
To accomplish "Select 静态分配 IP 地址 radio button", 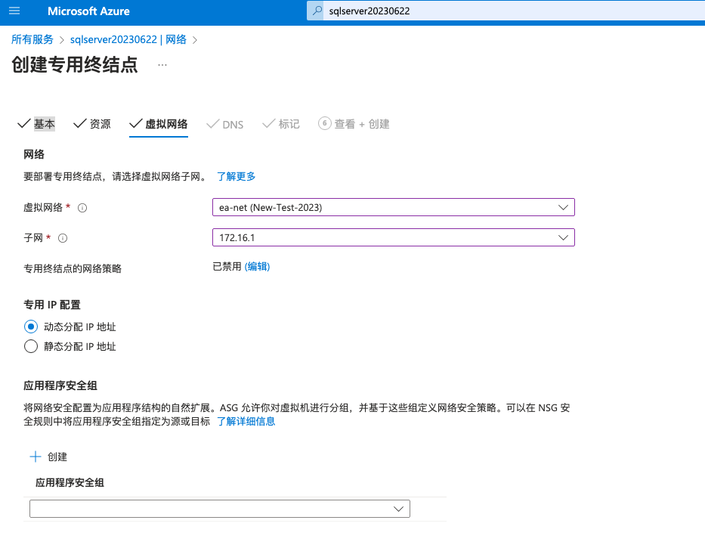I will pyautogui.click(x=31, y=346).
